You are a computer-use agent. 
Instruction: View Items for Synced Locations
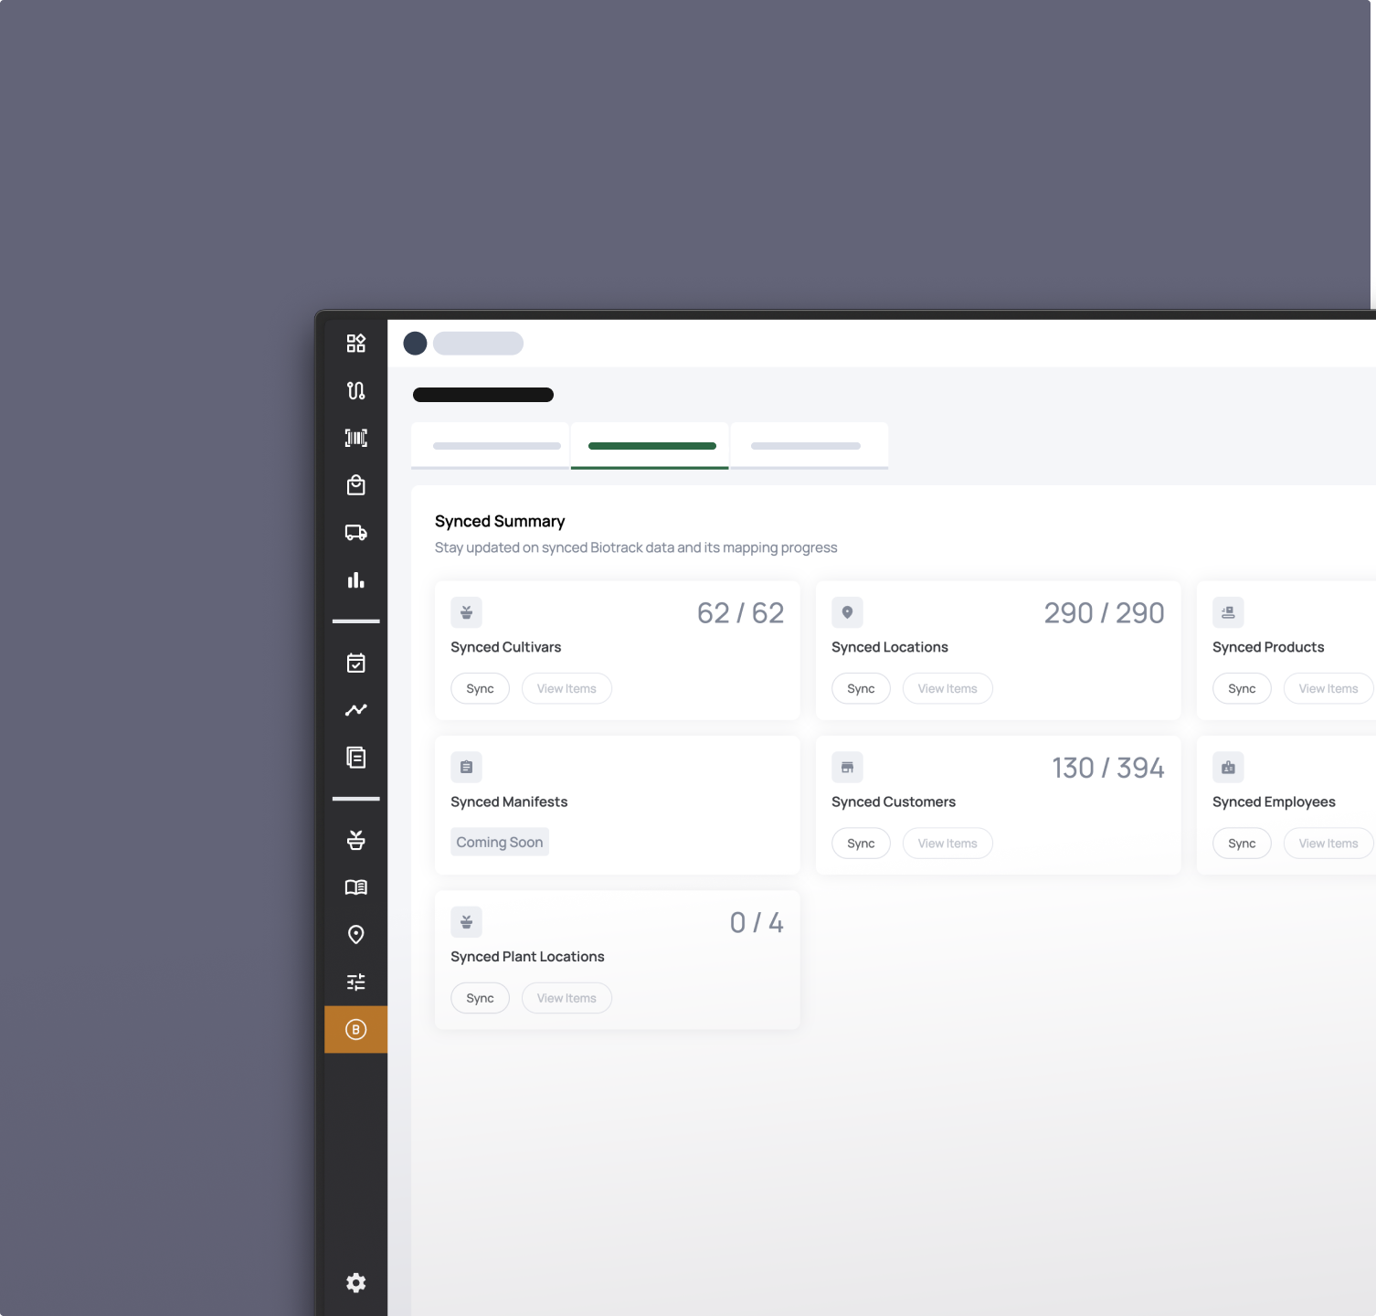947,689
